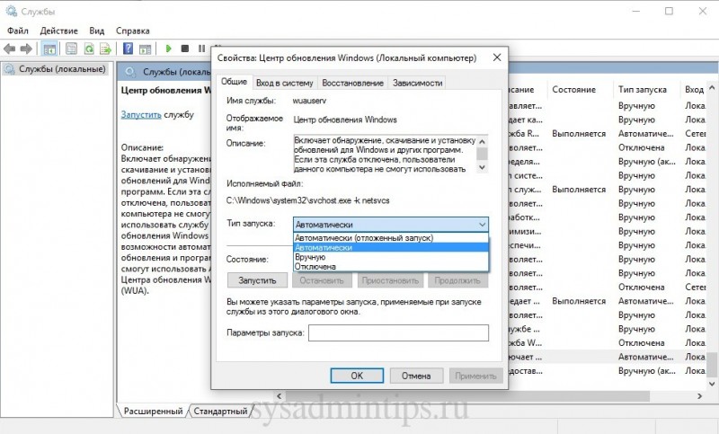The height and width of the screenshot is (434, 719).
Task: Choose the highlighted Автоматически list option
Action: (x=391, y=247)
